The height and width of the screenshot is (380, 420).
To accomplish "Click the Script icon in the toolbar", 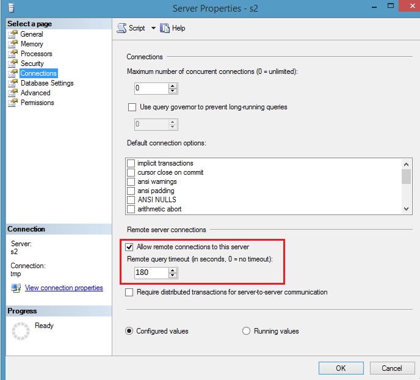I will tap(121, 28).
